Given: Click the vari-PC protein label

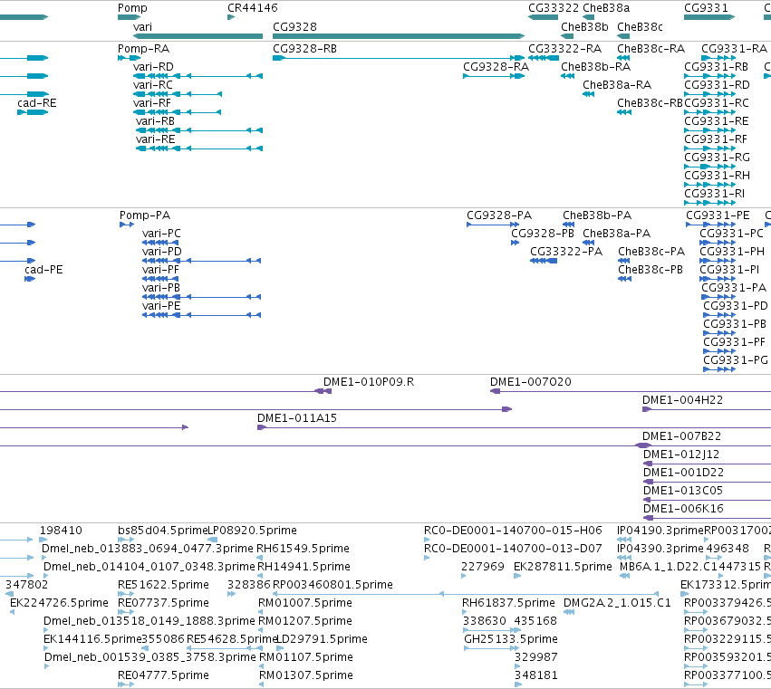Looking at the screenshot, I should coord(161,234).
